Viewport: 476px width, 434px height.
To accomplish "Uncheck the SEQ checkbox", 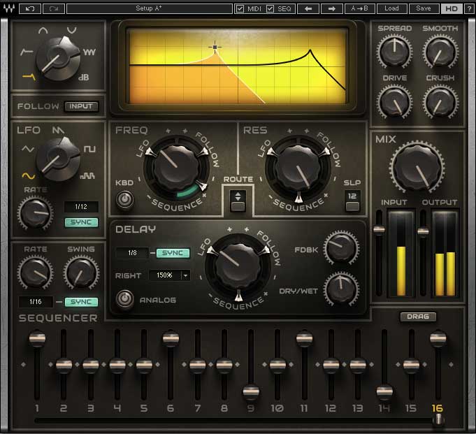I will pos(271,9).
